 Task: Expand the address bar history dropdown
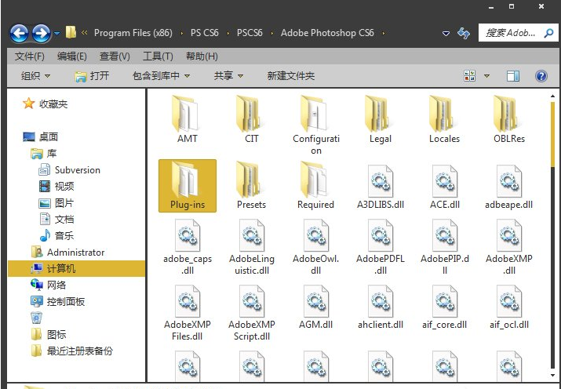tap(446, 34)
